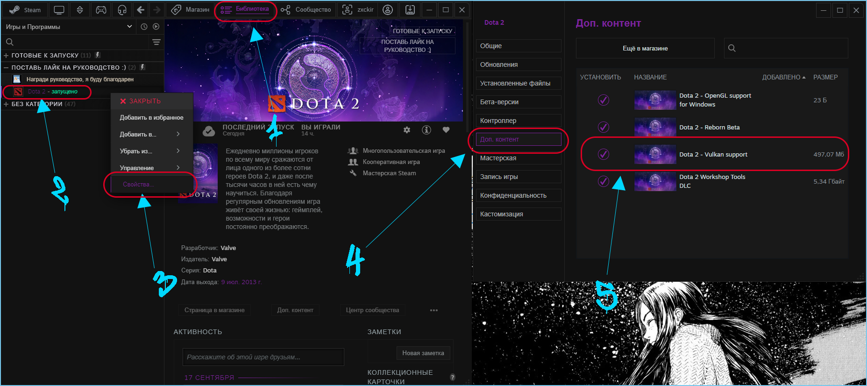Show game info icon
Screen dimensions: 867x386
point(426,130)
